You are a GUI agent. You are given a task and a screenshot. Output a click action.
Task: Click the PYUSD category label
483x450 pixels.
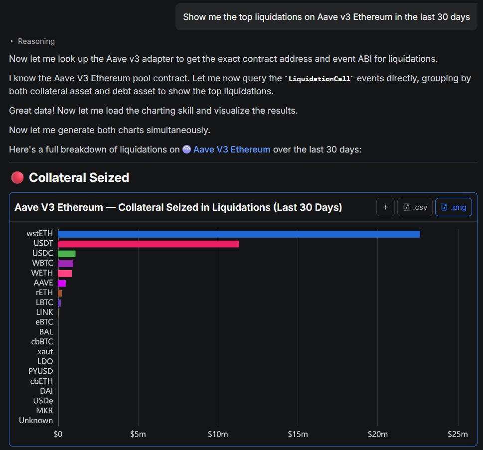pos(40,371)
